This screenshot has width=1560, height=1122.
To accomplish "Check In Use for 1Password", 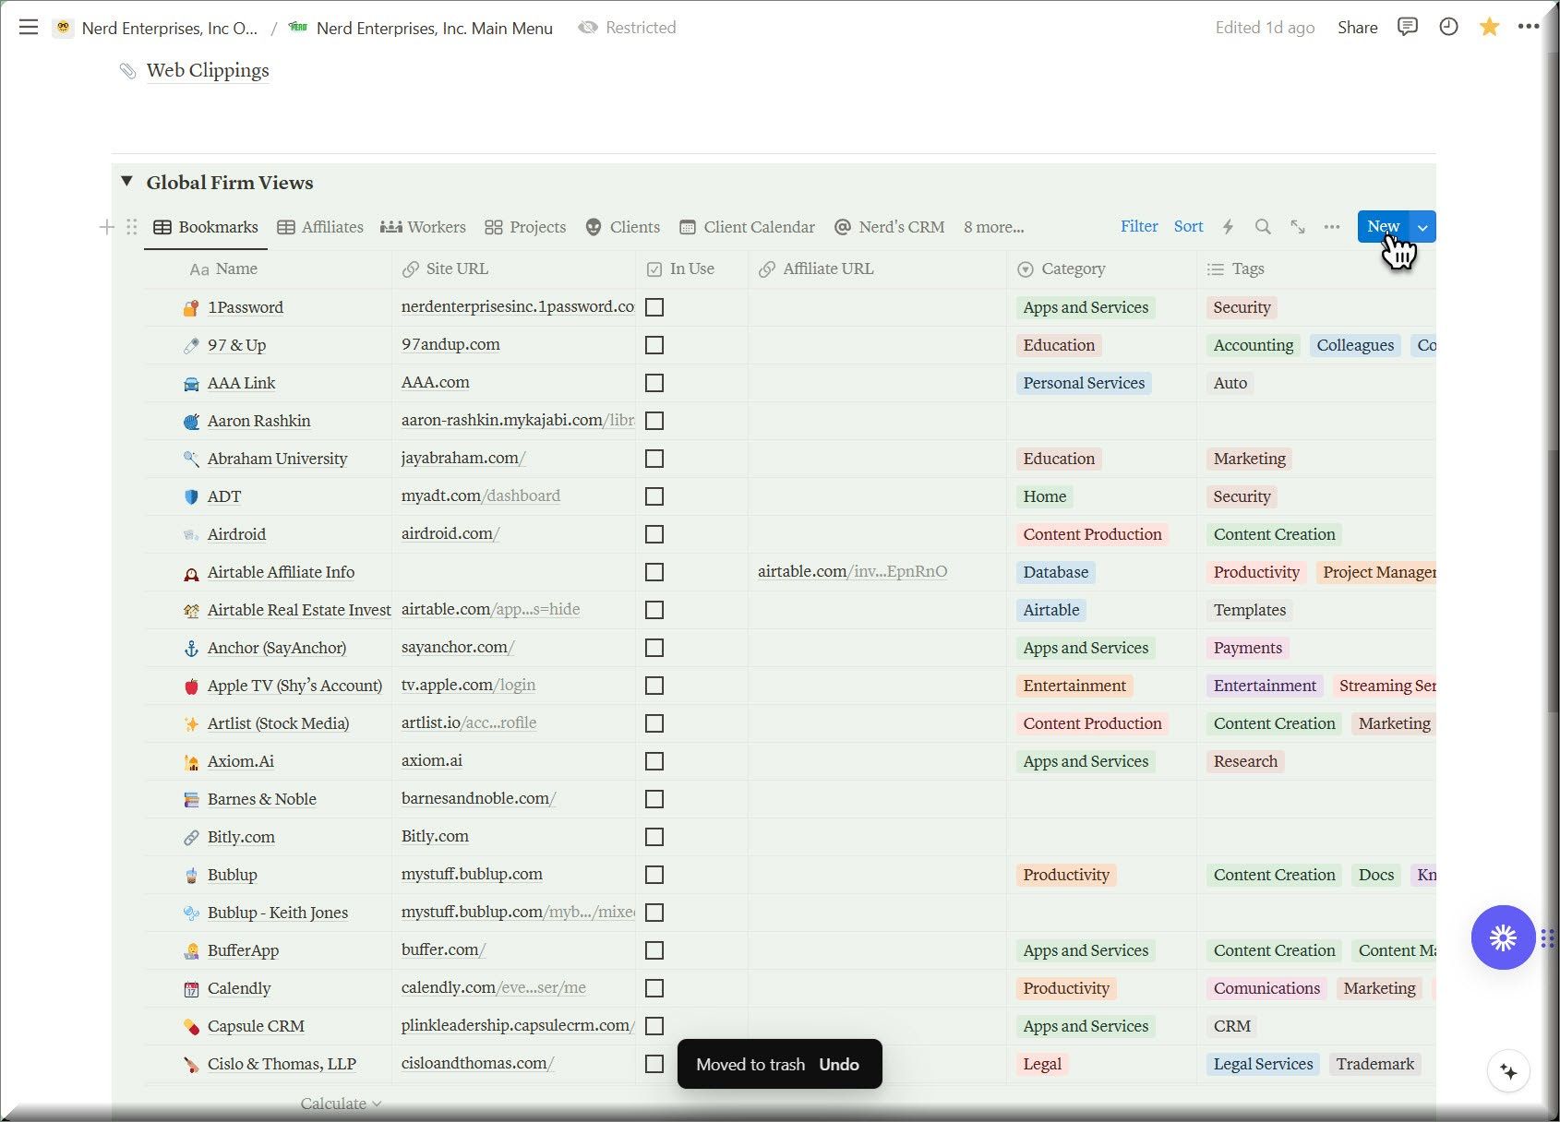I will (x=654, y=307).
